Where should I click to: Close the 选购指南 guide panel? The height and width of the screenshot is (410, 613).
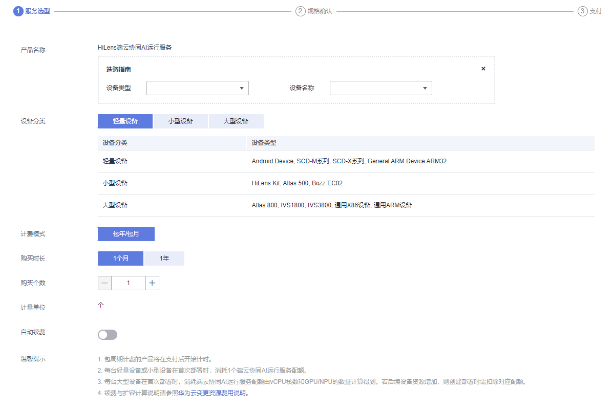point(483,69)
